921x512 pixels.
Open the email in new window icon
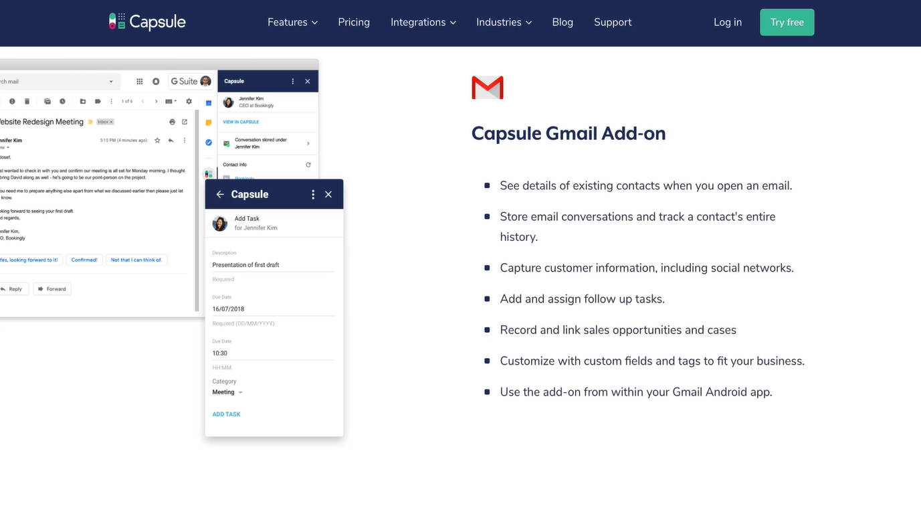(185, 122)
